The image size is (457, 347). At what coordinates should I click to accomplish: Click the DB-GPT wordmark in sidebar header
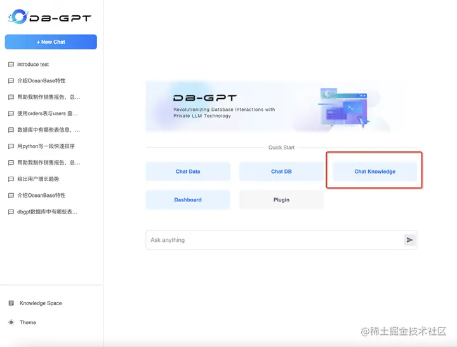tap(60, 18)
